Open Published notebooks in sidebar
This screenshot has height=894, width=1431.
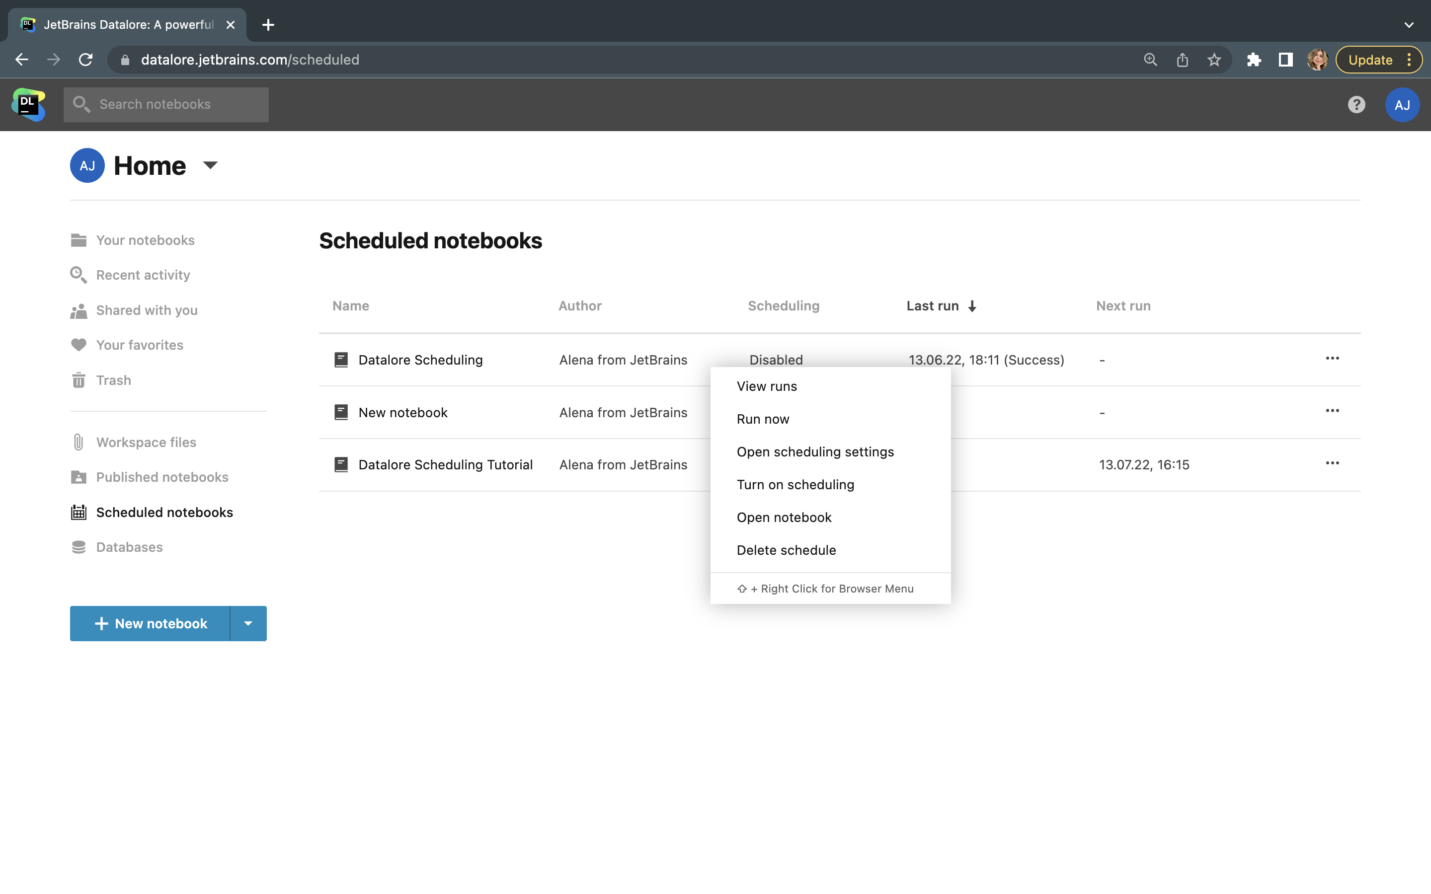pyautogui.click(x=161, y=477)
